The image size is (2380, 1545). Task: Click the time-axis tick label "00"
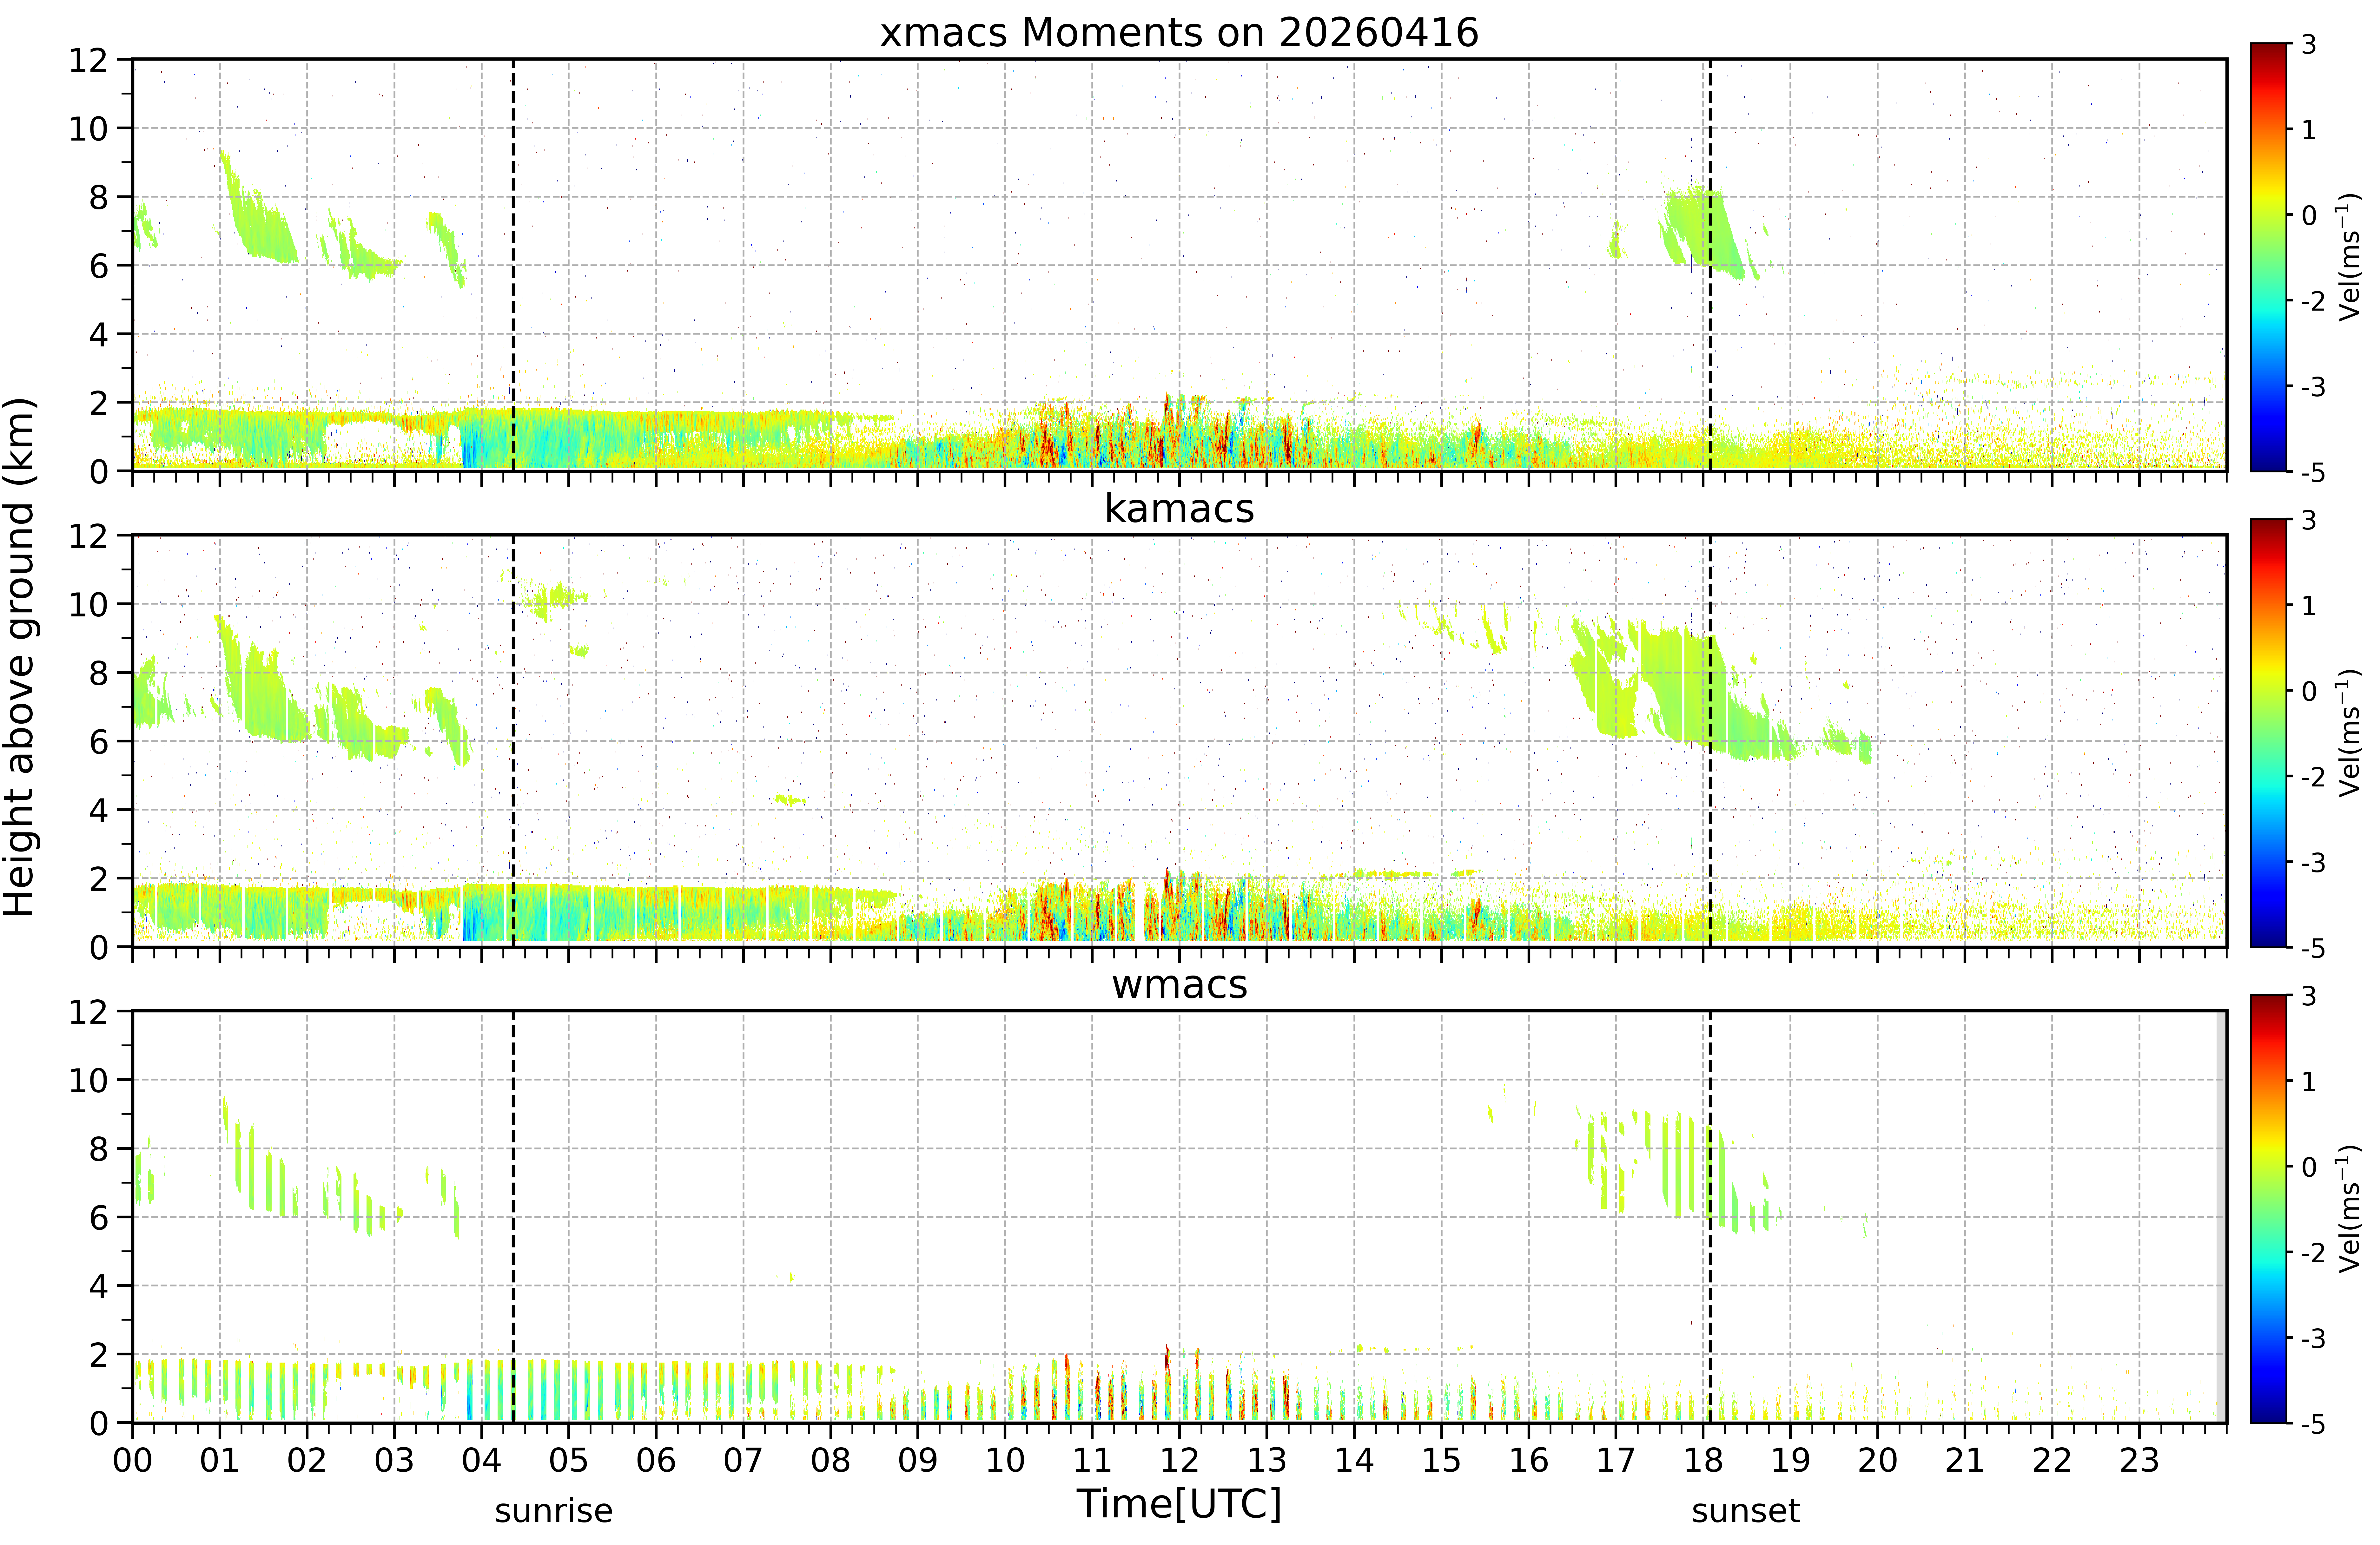click(x=132, y=1461)
